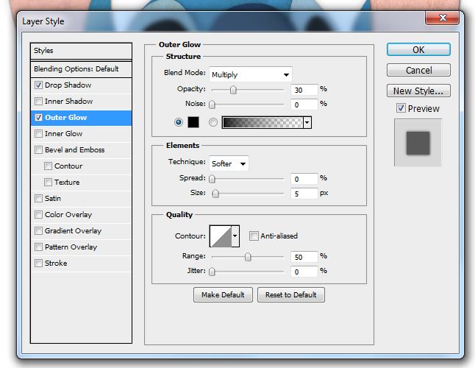Uncheck the Preview checkbox
Image resolution: width=475 pixels, height=368 pixels.
point(401,108)
